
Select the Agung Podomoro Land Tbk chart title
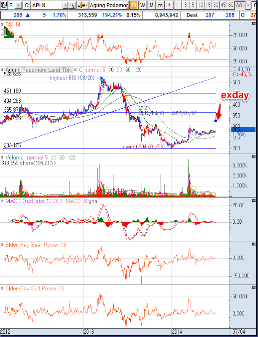pos(38,70)
